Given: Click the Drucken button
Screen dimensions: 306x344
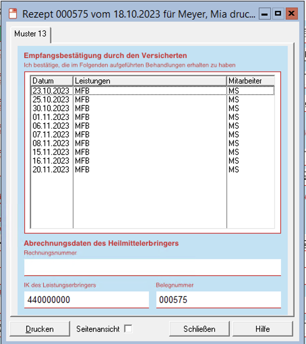Looking at the screenshot, I should pyautogui.click(x=39, y=329).
